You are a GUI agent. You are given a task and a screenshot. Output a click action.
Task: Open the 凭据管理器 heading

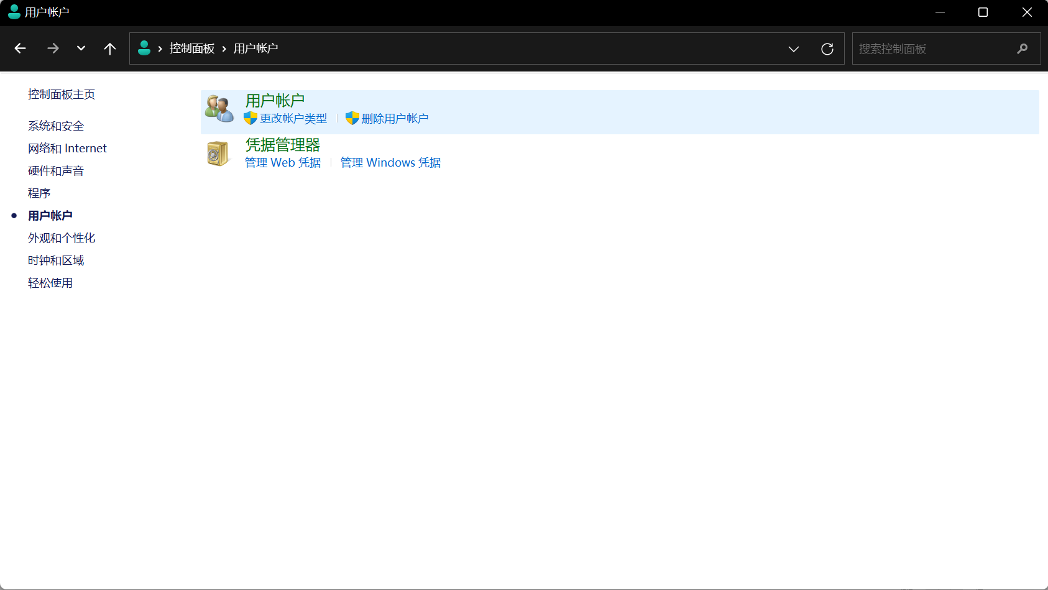pos(282,145)
